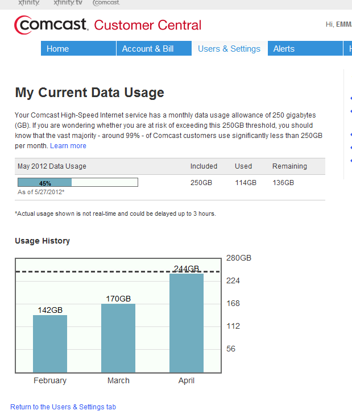Click the March usage bar in chart
352x419 pixels.
coord(118,338)
